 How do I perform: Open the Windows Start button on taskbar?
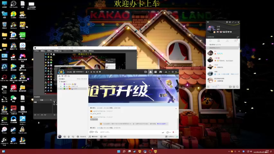[x=119, y=151]
